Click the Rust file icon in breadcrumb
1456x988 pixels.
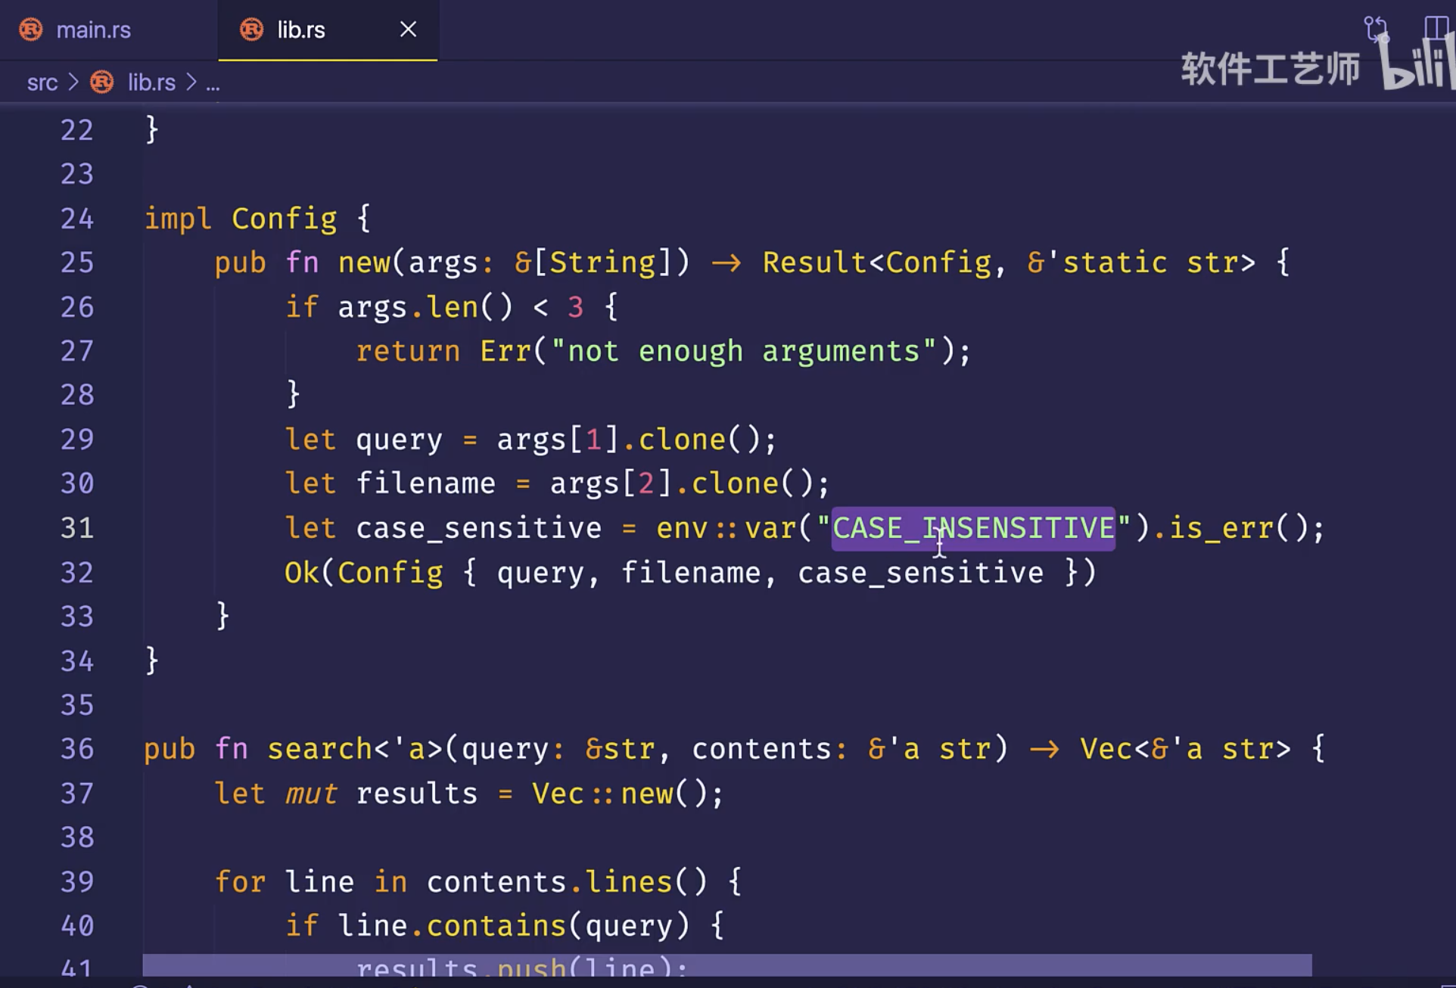pos(102,82)
